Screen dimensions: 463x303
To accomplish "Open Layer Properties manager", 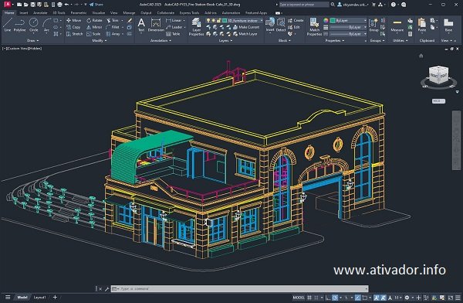I will click(x=196, y=26).
